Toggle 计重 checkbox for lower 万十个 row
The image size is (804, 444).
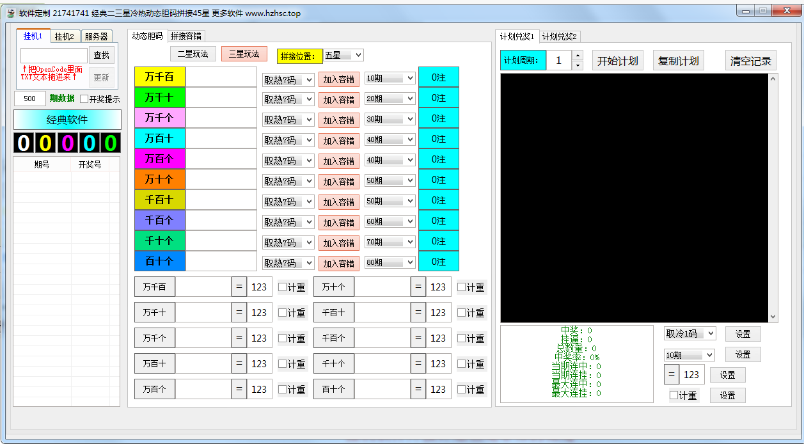pyautogui.click(x=461, y=287)
